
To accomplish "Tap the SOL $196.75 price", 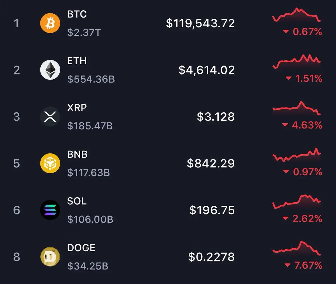I will [x=212, y=210].
